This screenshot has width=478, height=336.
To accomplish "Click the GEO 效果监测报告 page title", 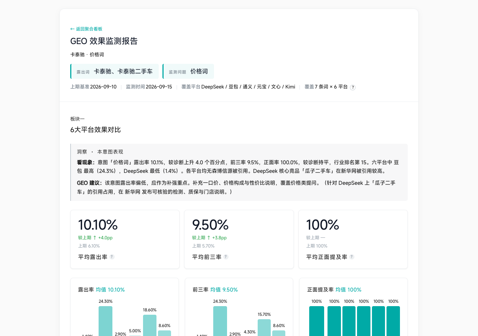I will pos(104,41).
